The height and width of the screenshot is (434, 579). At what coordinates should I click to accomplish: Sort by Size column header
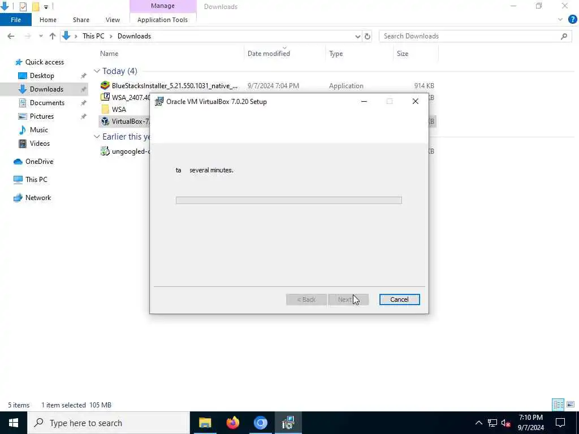pyautogui.click(x=403, y=54)
